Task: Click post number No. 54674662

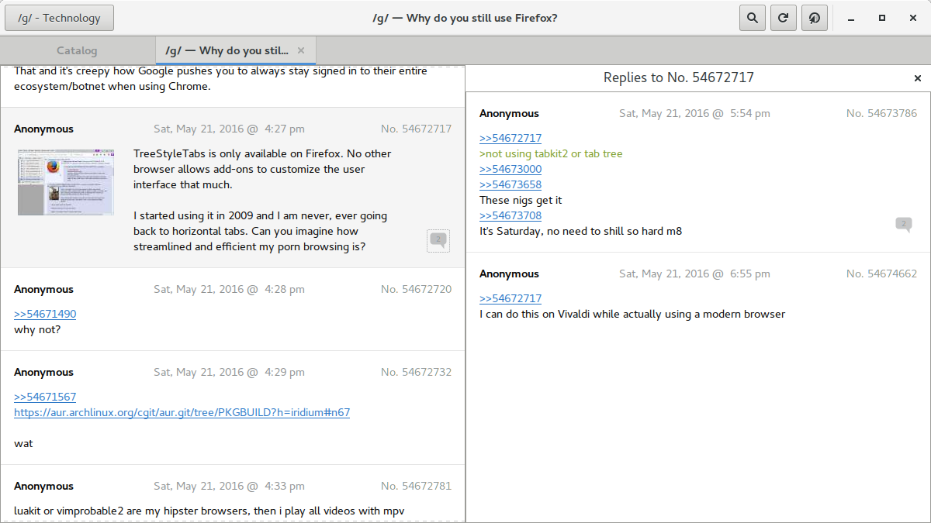Action: [x=881, y=274]
